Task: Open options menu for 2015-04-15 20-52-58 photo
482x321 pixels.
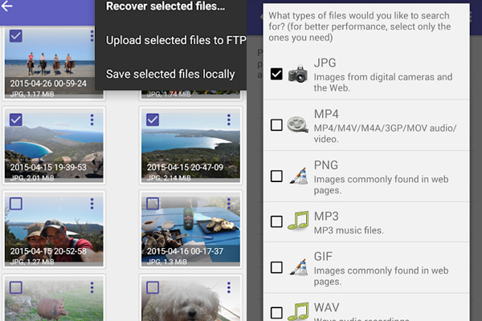Action: click(92, 204)
